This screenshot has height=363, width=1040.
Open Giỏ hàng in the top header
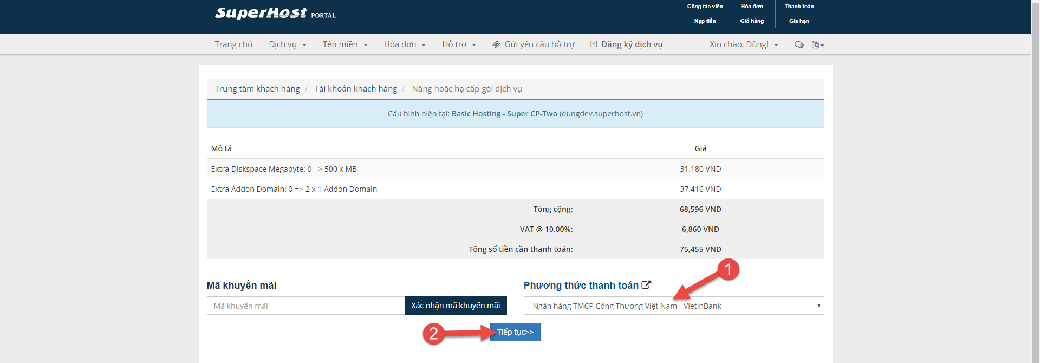(752, 21)
